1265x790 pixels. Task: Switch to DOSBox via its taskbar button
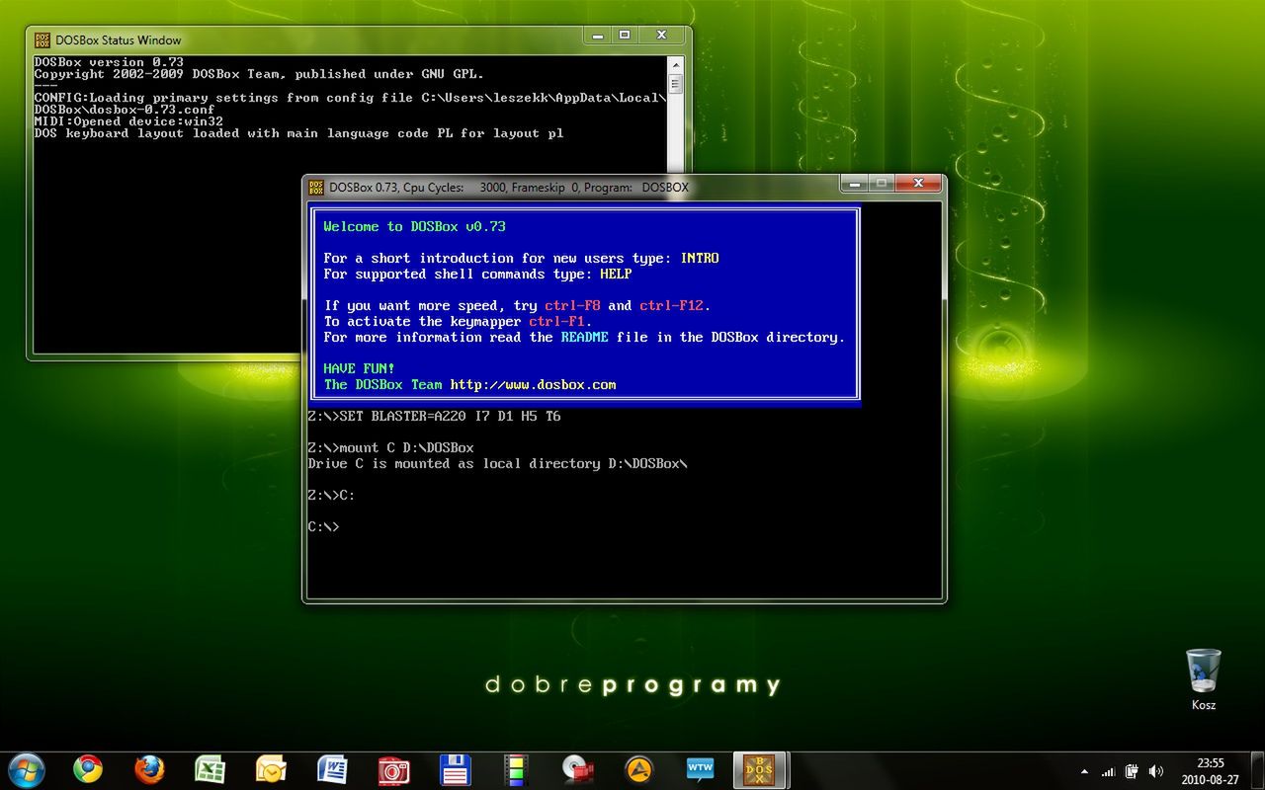tap(760, 769)
